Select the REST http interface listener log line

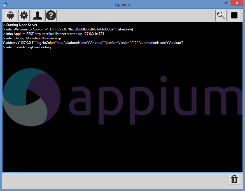(x=53, y=34)
